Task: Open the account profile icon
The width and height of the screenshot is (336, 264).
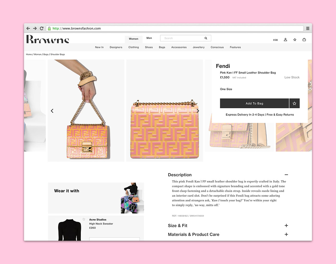Action: click(x=286, y=40)
